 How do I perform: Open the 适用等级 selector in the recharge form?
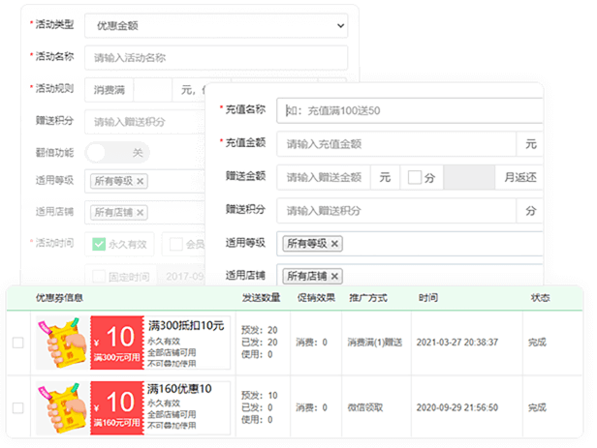pyautogui.click(x=436, y=244)
